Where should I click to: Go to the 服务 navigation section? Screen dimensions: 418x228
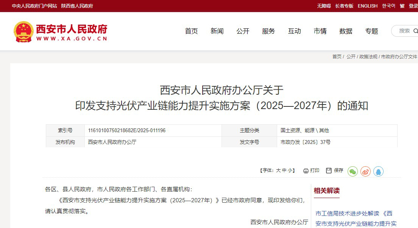click(268, 31)
